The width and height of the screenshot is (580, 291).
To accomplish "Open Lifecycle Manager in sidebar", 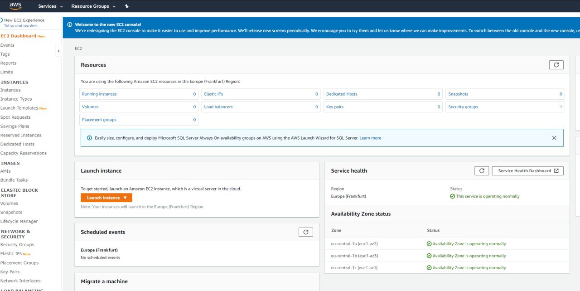I will [19, 222].
